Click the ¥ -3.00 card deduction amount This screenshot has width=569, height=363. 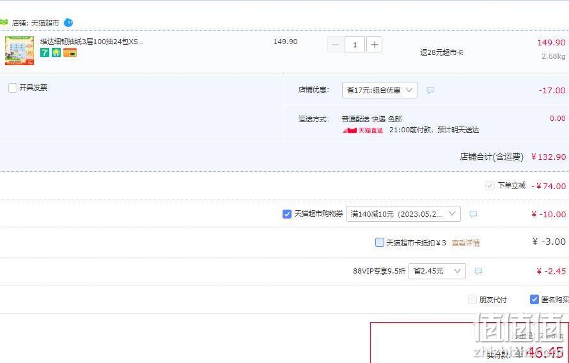(549, 242)
